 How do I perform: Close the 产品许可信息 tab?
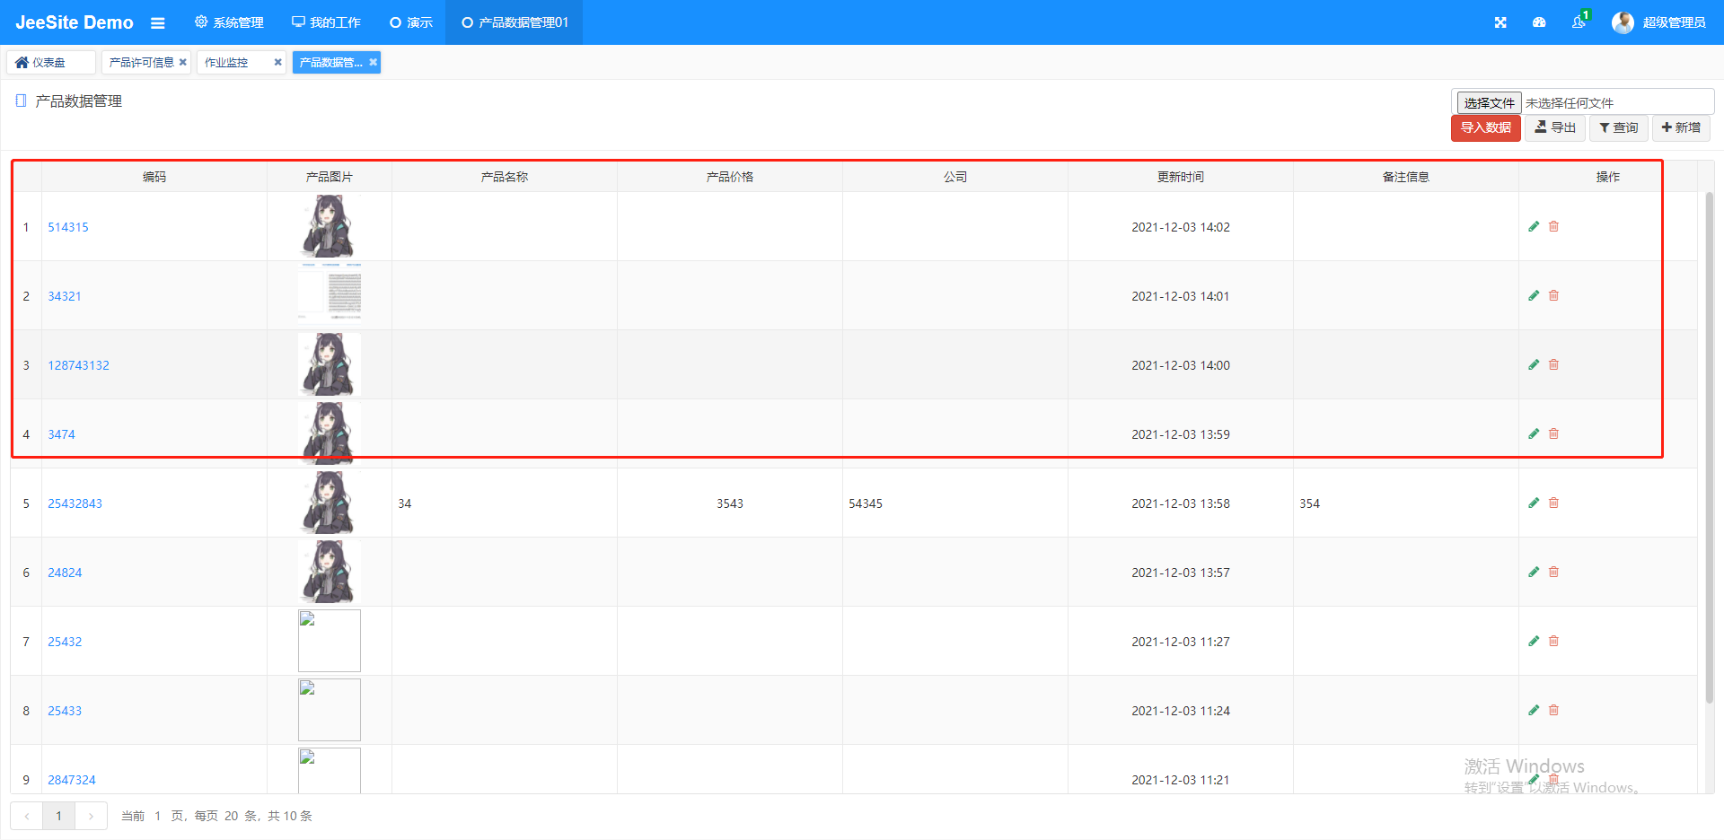[x=182, y=62]
